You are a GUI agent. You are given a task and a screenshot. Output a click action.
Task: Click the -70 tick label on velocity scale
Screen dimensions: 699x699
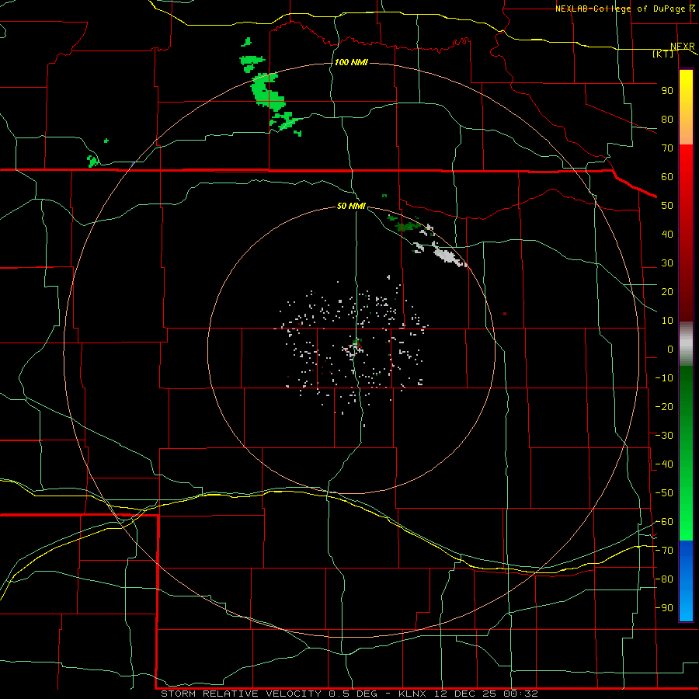[664, 551]
